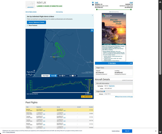Click Medication Guide tab in ad

[120, 44]
